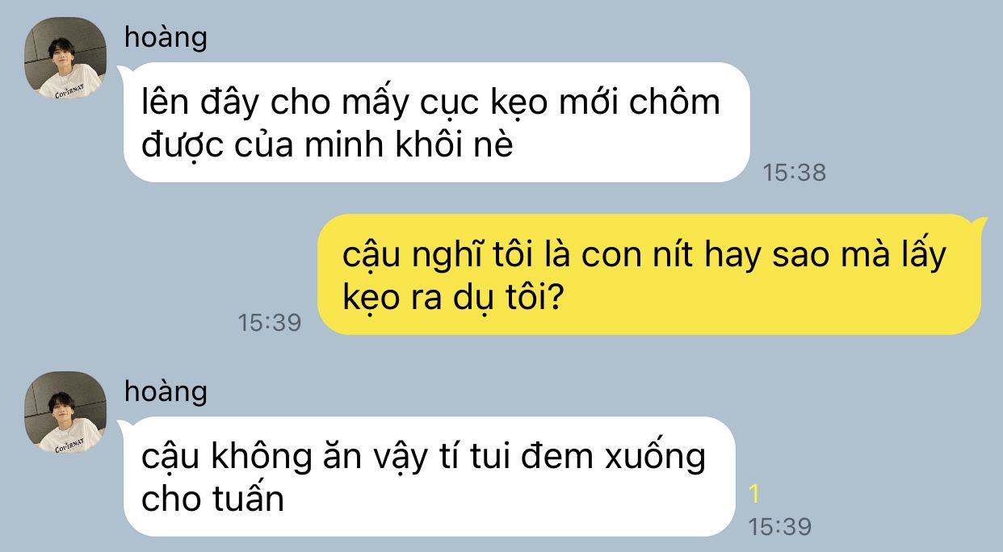Screen dimensions: 1003x552
Task: Select the bubble starting "lên đây cho mấy cục kẹo"
Action: pos(436,122)
